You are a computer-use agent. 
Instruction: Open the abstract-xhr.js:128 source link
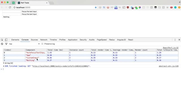(x=169, y=66)
